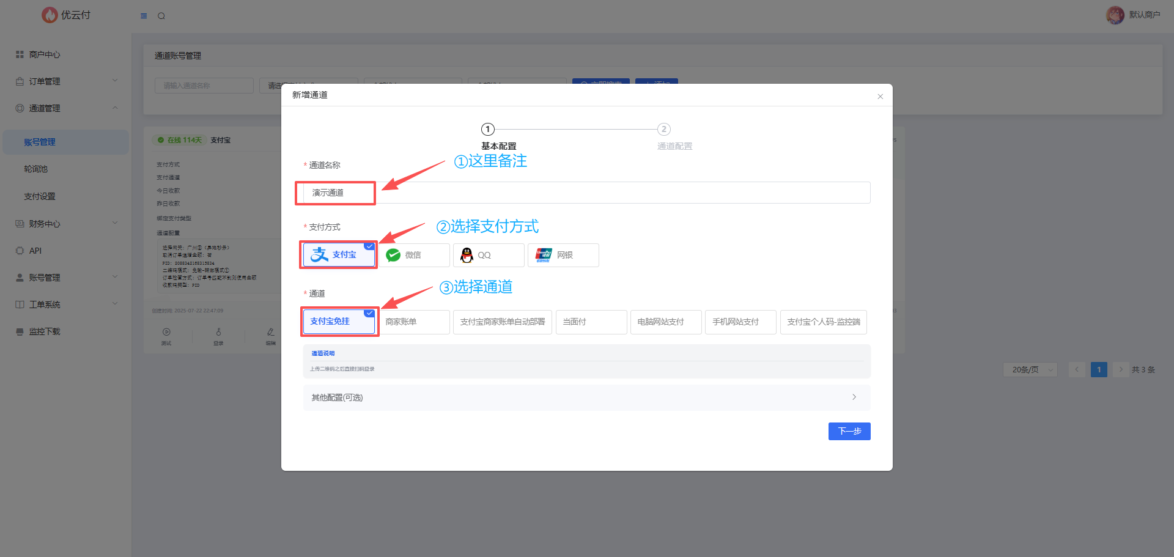Click the 监控下载 sidebar icon
1174x557 pixels.
tap(20, 331)
